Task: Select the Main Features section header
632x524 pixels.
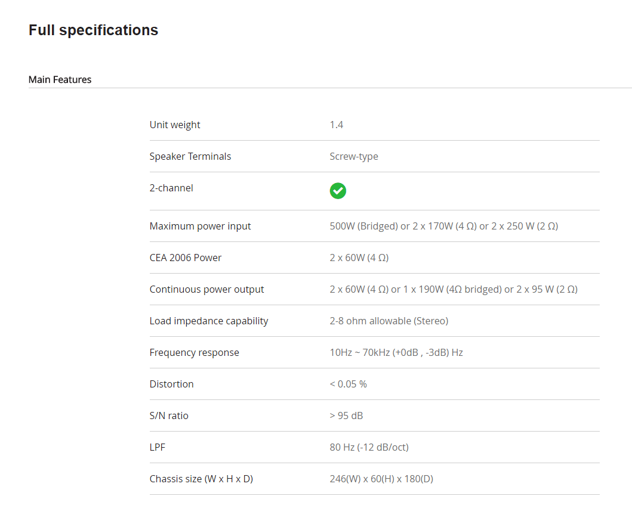Action: click(x=60, y=80)
